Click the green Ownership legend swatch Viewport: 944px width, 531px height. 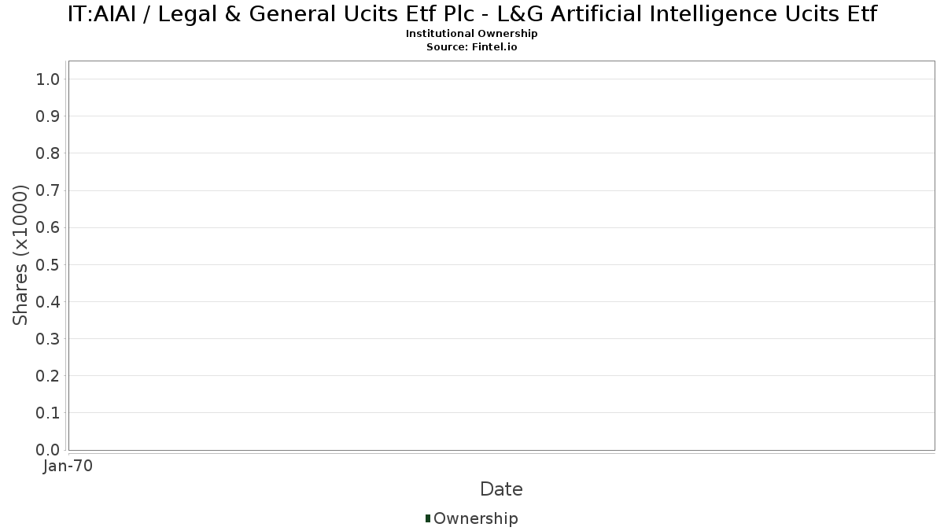[427, 518]
